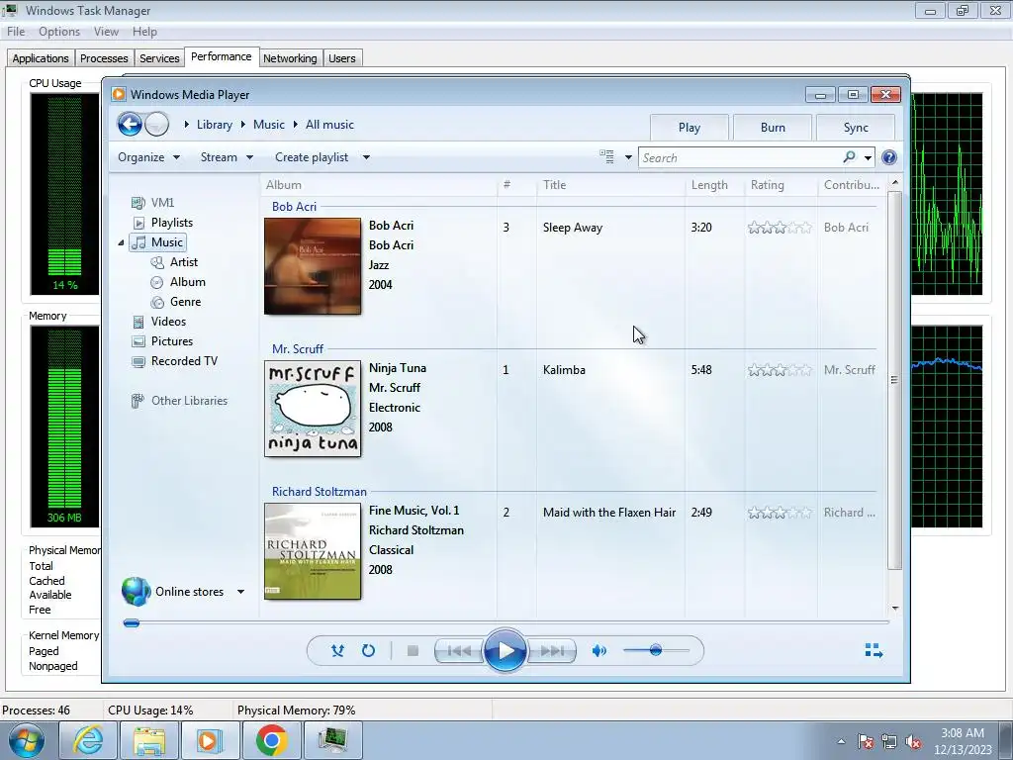Click inside the Search box
This screenshot has height=760, width=1013.
(740, 157)
